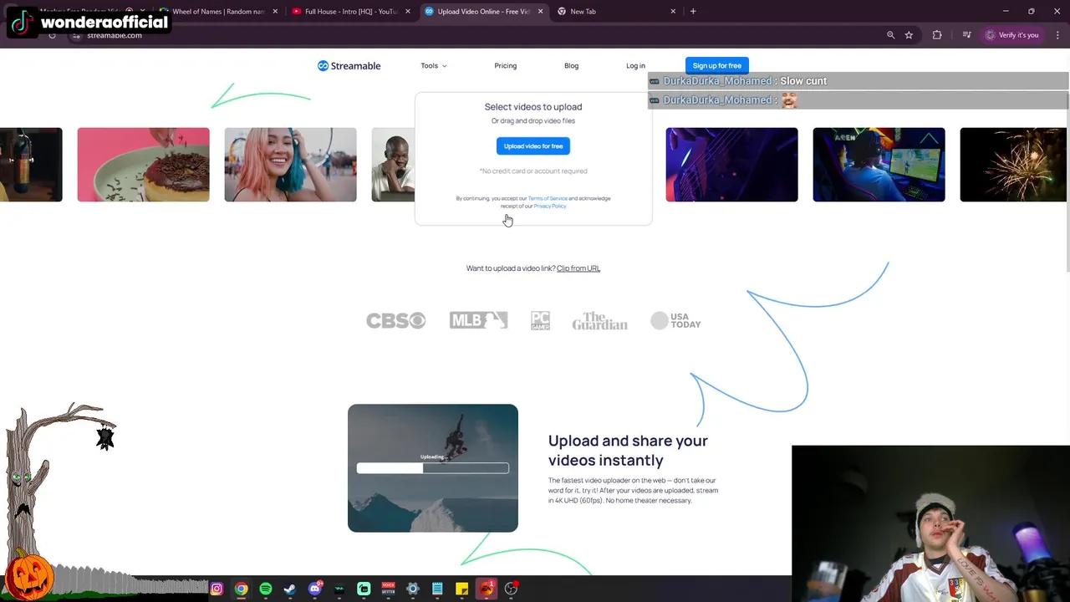Image resolution: width=1070 pixels, height=602 pixels.
Task: Click the 'Upload and share your videos instantly' heading
Action: [628, 450]
